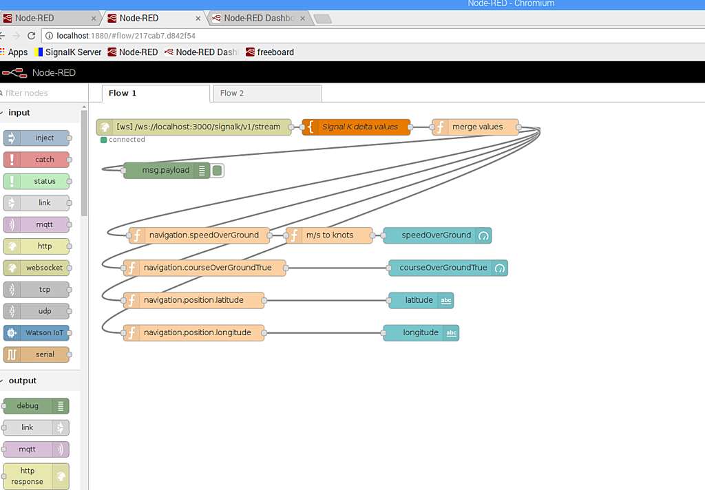Go forward in browser history
The height and width of the screenshot is (490, 705).
17,36
